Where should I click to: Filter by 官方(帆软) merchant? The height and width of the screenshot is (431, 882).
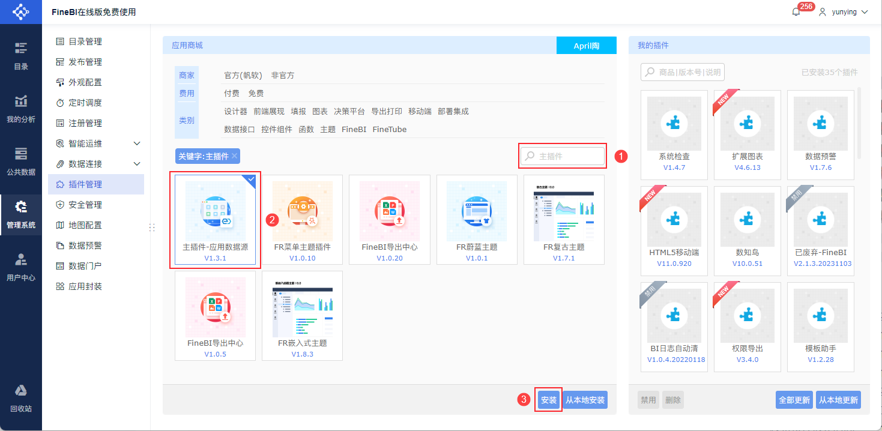tap(243, 76)
